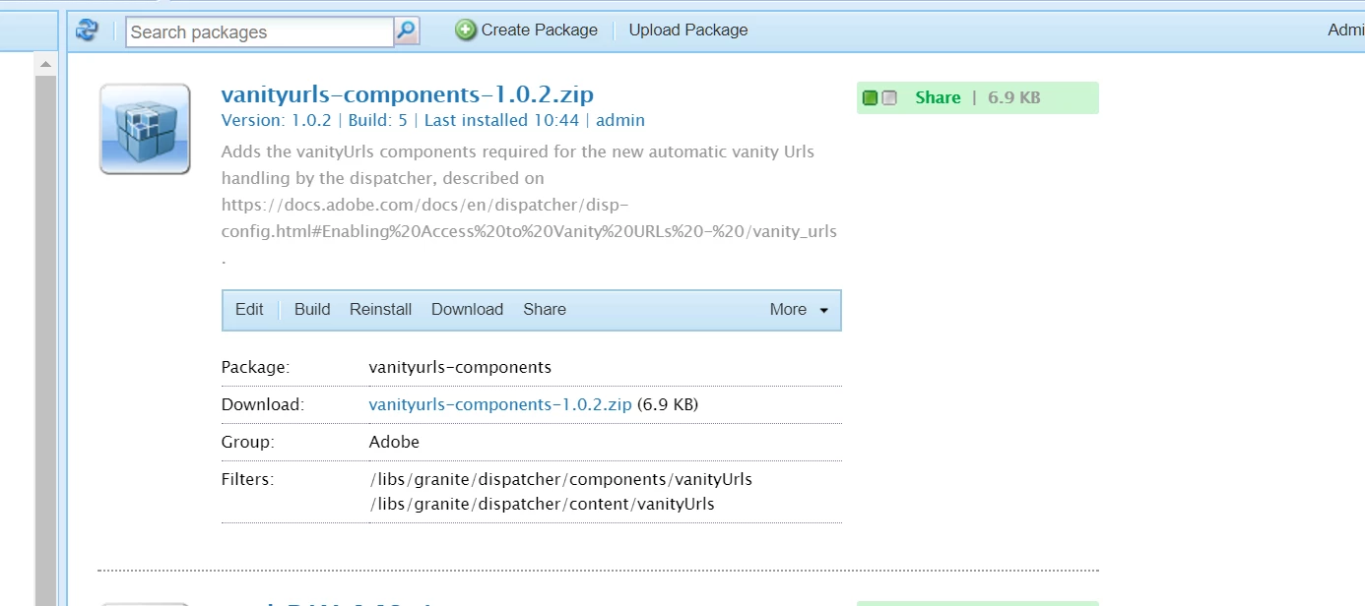Click Share in package toolbar
The width and height of the screenshot is (1365, 606).
[545, 309]
